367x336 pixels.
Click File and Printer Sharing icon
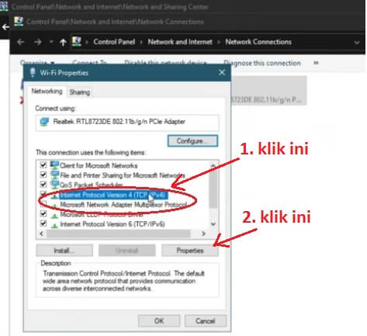pyautogui.click(x=54, y=175)
